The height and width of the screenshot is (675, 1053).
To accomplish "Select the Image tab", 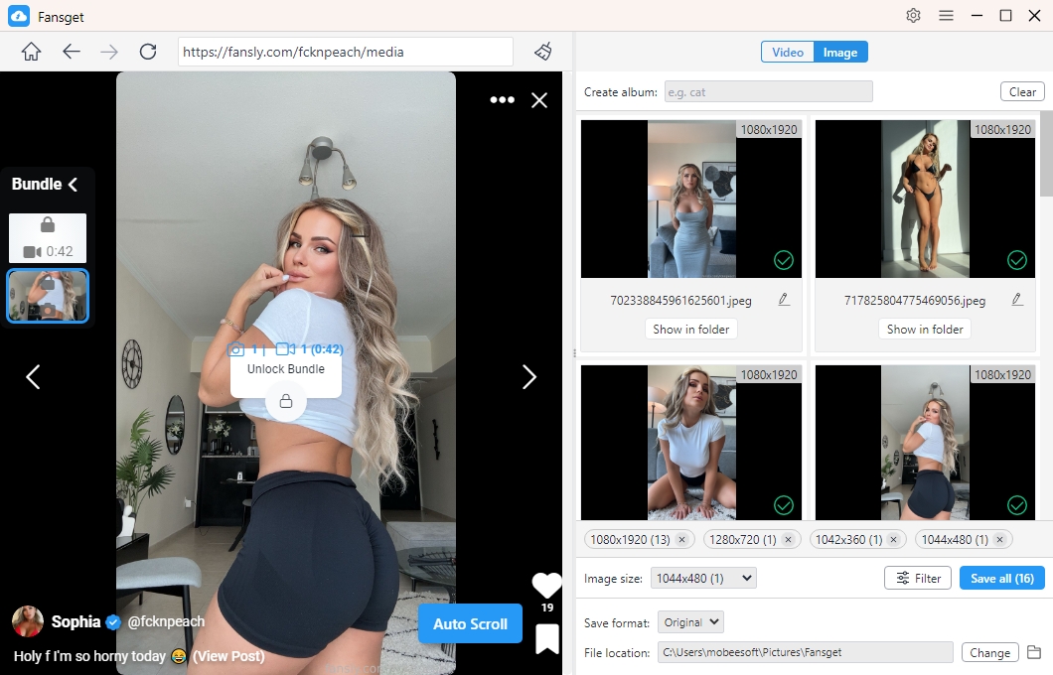I will pyautogui.click(x=840, y=53).
